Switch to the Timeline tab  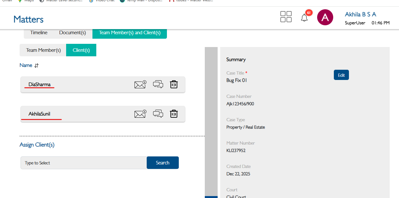coord(39,33)
